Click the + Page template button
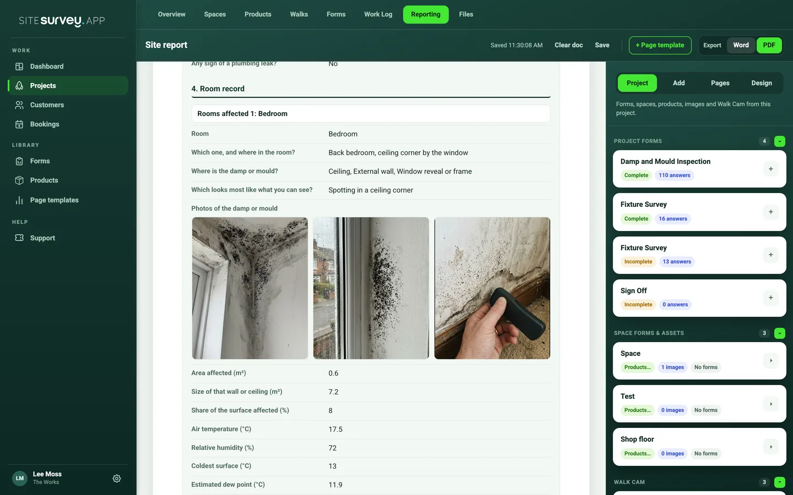This screenshot has height=495, width=793. pyautogui.click(x=660, y=45)
